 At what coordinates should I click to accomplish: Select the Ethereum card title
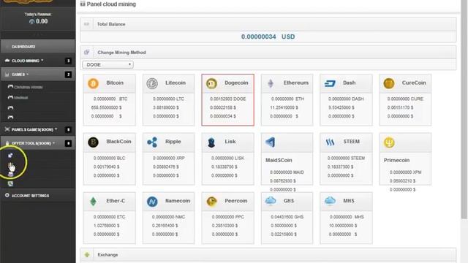tap(295, 83)
